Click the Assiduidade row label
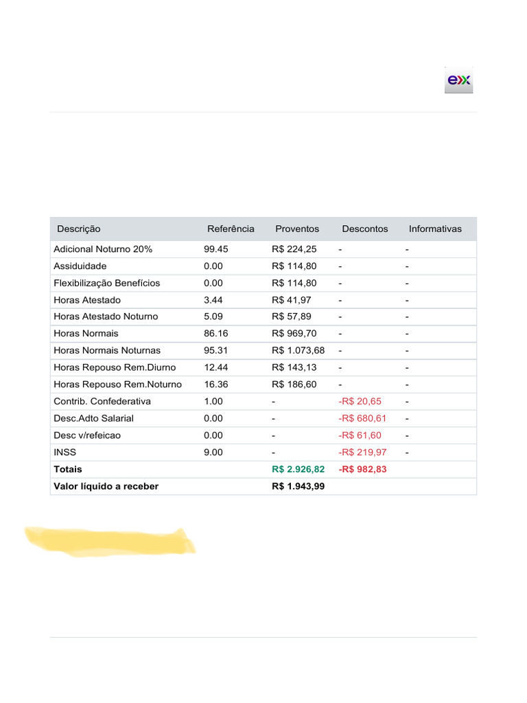Viewport: 527px width, 703px height. (80, 266)
